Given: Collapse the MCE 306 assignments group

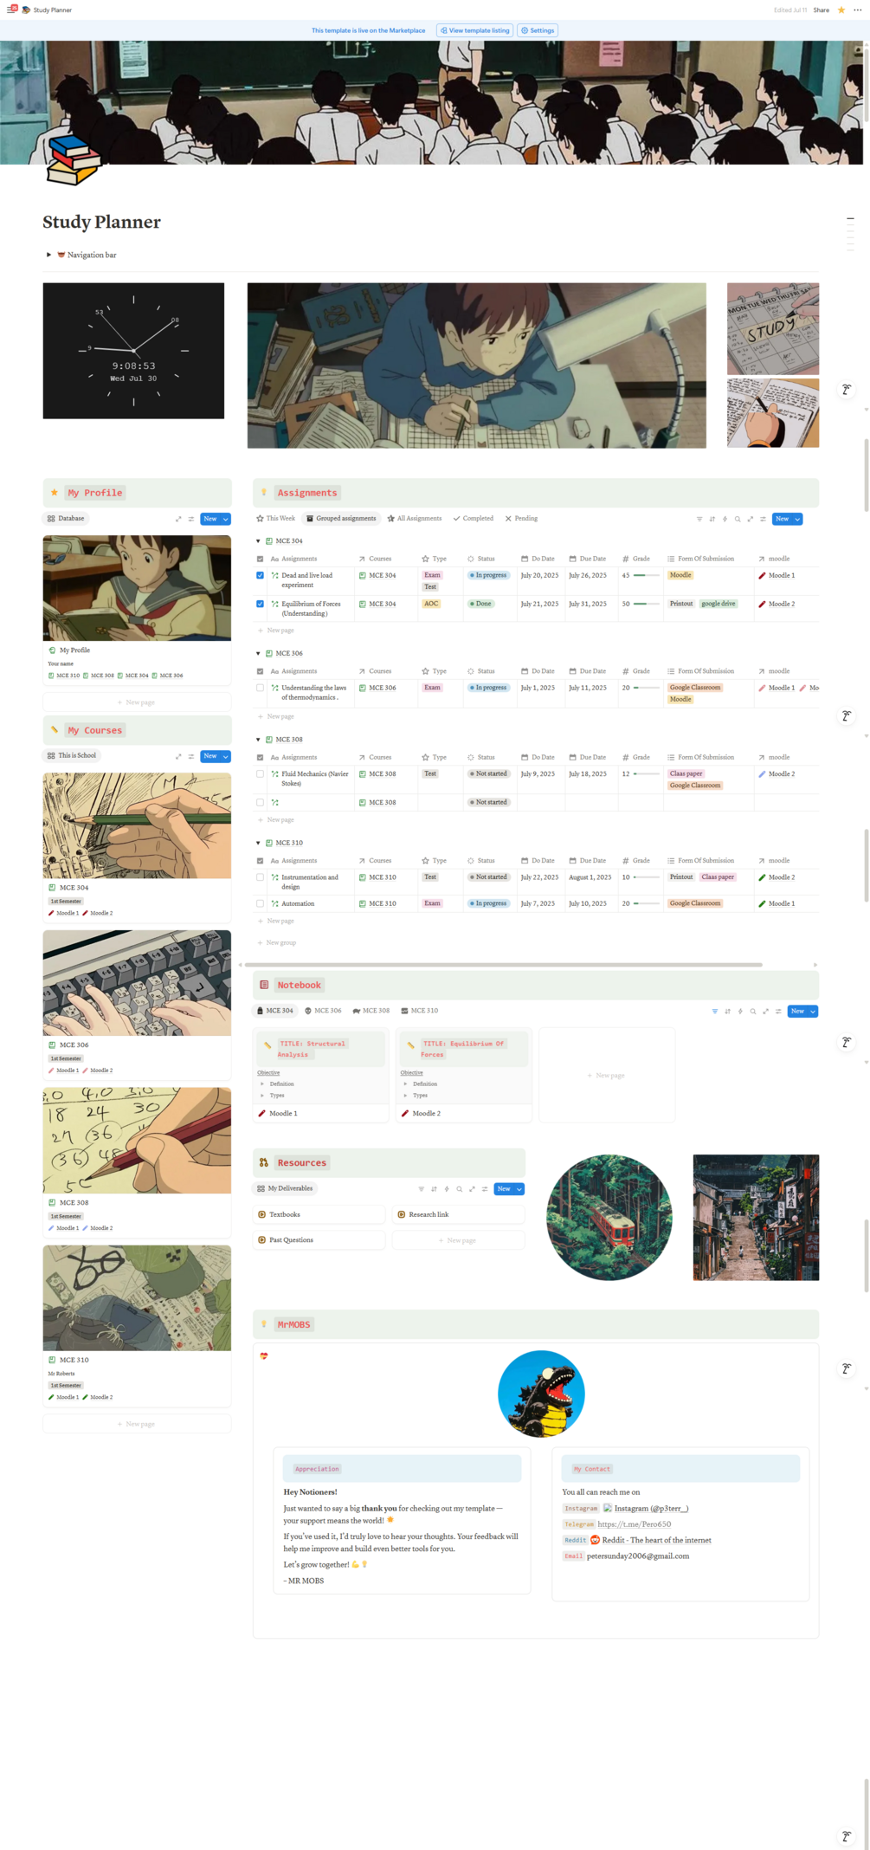Looking at the screenshot, I should coord(258,653).
